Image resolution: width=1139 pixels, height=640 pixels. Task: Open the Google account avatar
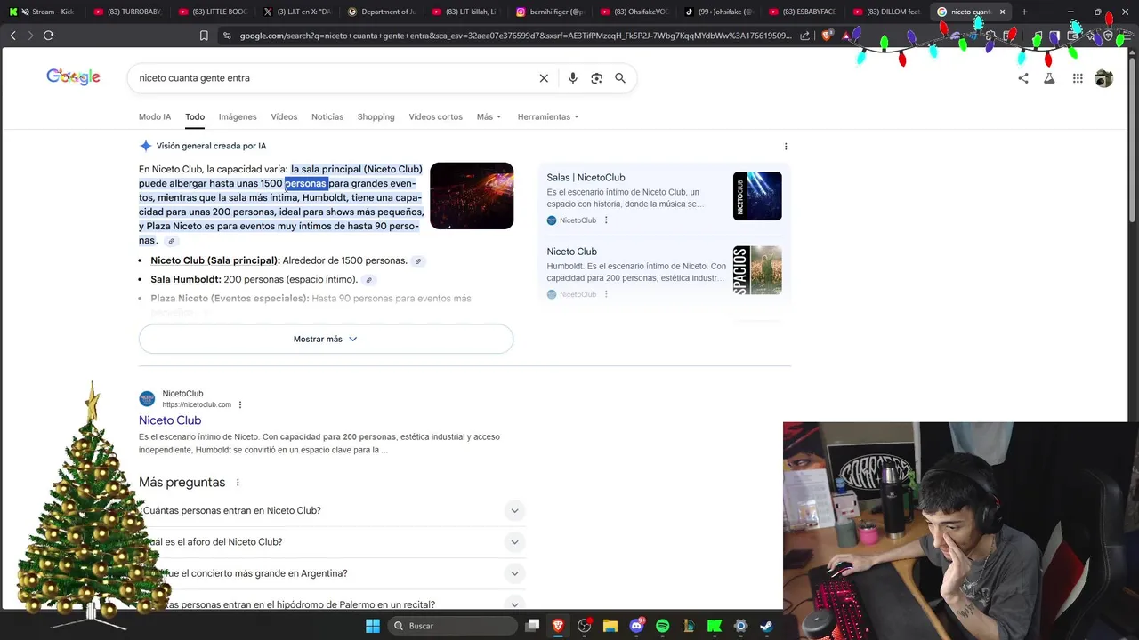(x=1103, y=78)
